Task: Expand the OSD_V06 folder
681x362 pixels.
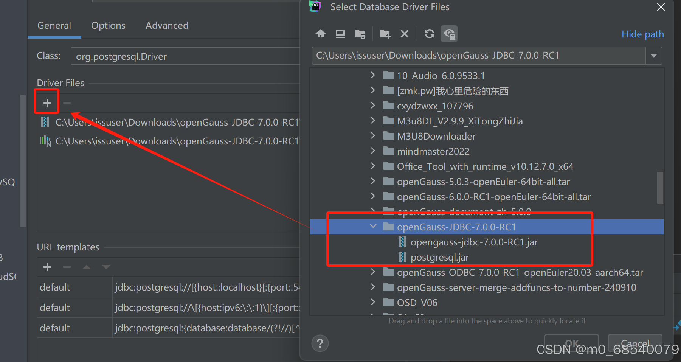Action: pyautogui.click(x=373, y=302)
